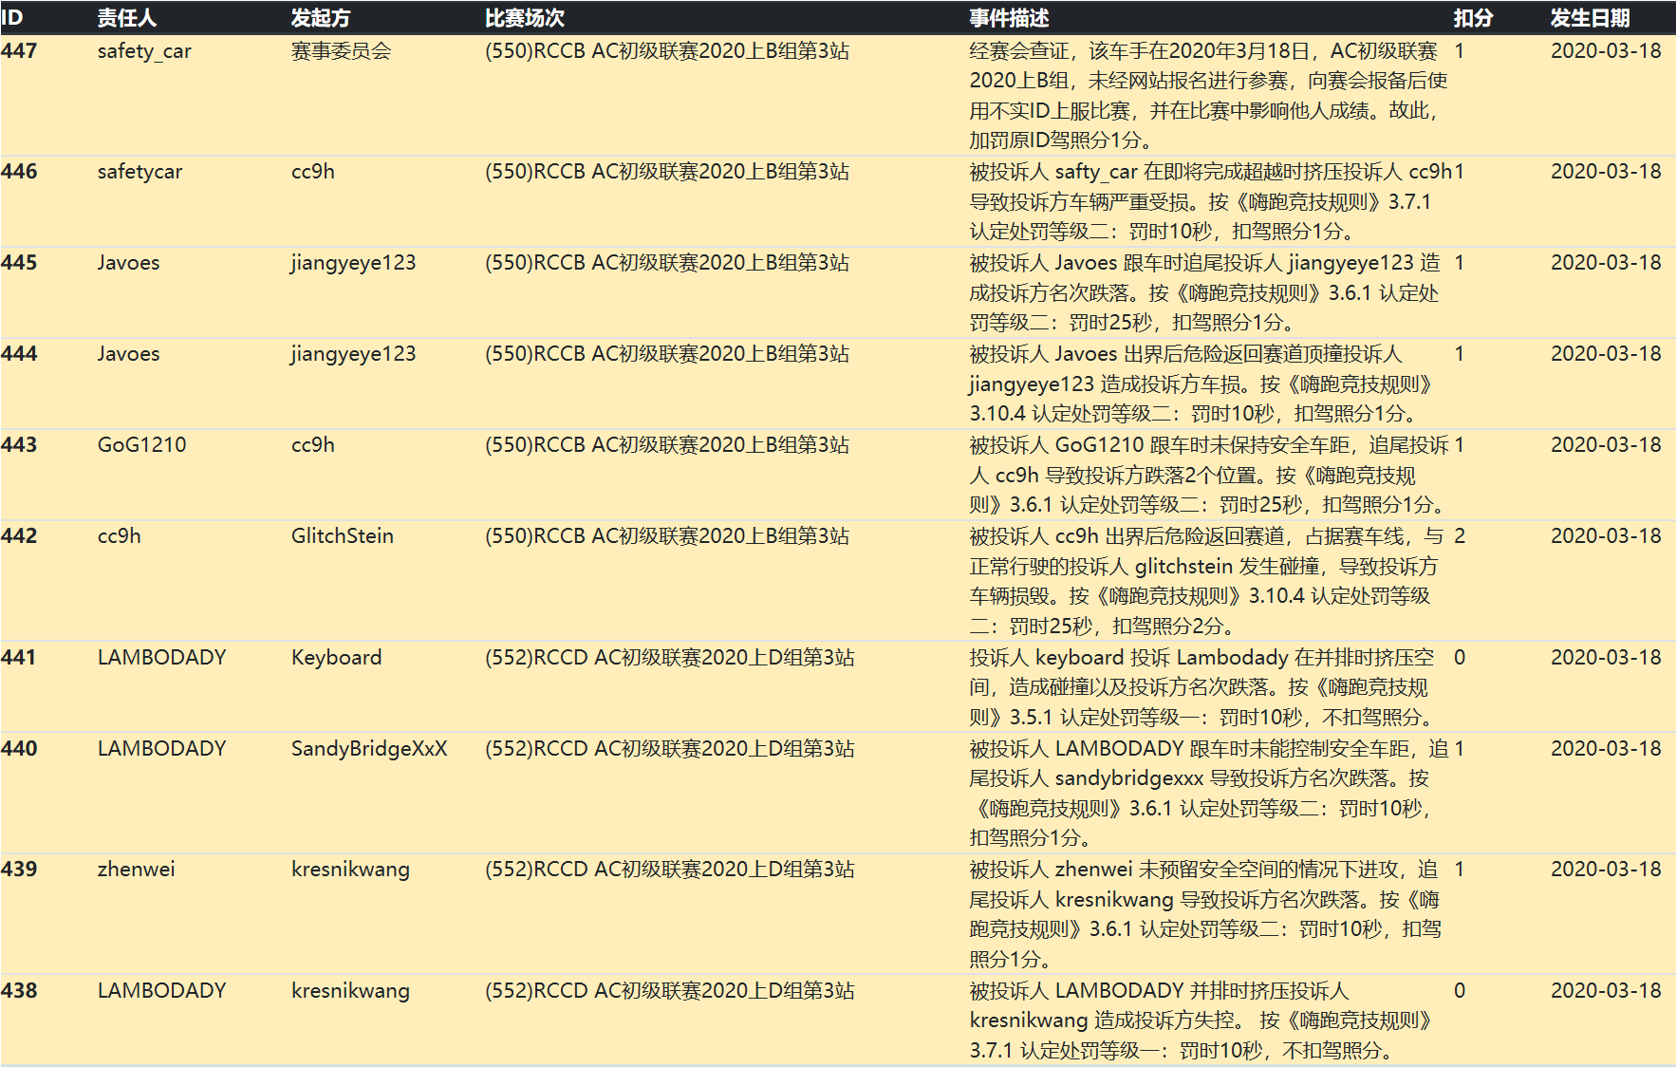Click initiator 赛事委员会

pos(341,51)
